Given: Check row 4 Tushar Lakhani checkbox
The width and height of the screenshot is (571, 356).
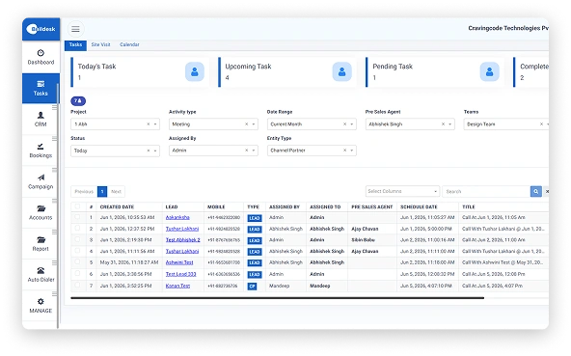Looking at the screenshot, I should (77, 251).
